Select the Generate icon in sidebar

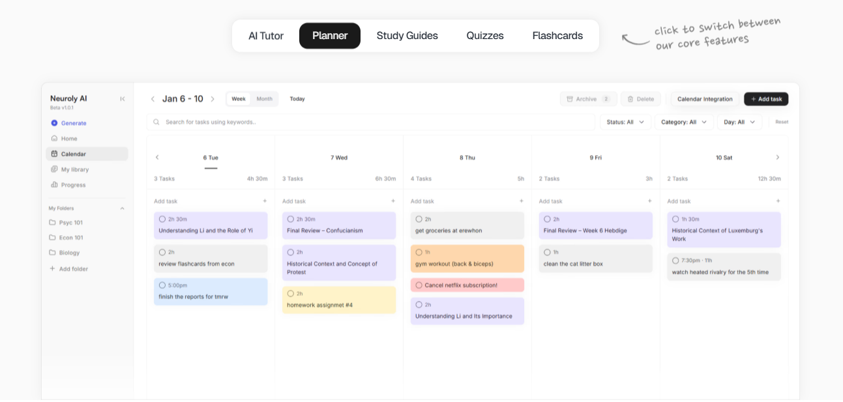click(x=55, y=122)
